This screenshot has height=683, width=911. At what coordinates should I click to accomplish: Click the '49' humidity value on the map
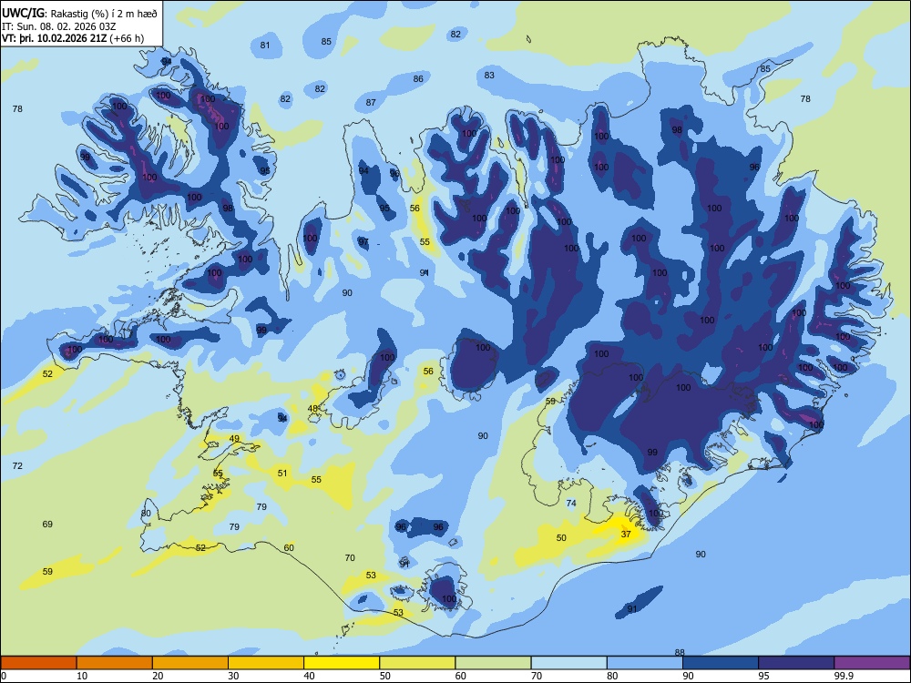click(234, 439)
